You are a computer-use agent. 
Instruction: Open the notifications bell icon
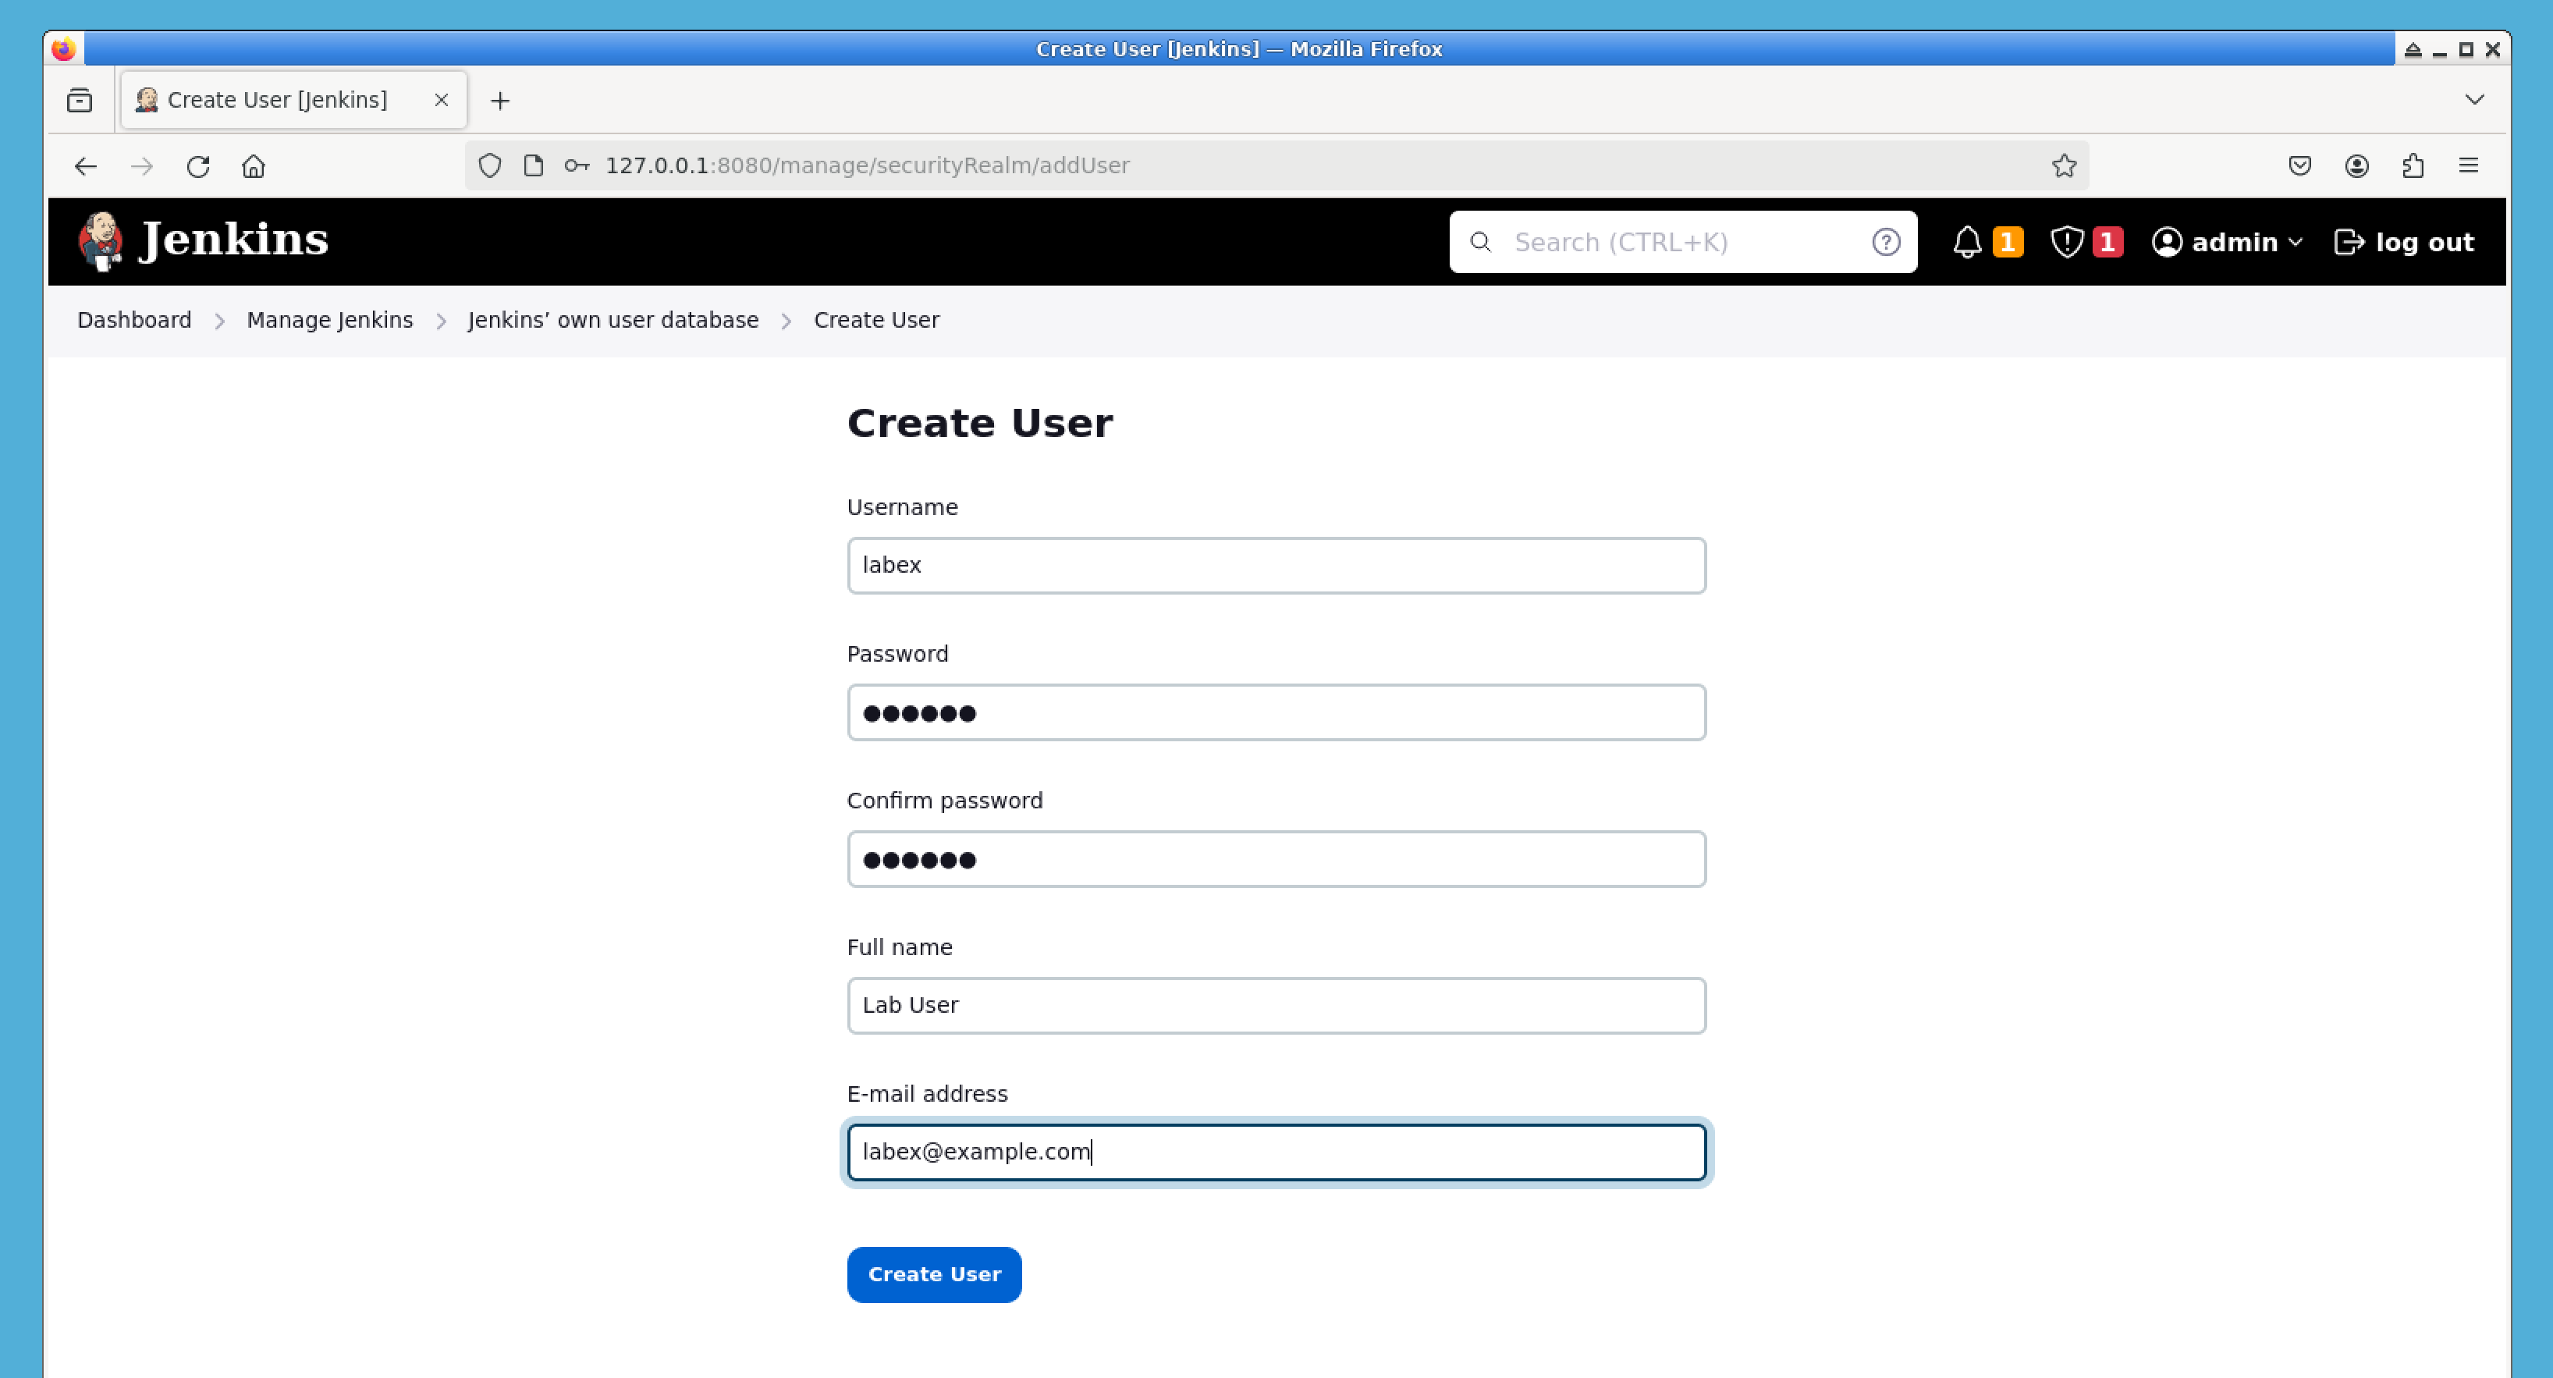tap(1967, 242)
